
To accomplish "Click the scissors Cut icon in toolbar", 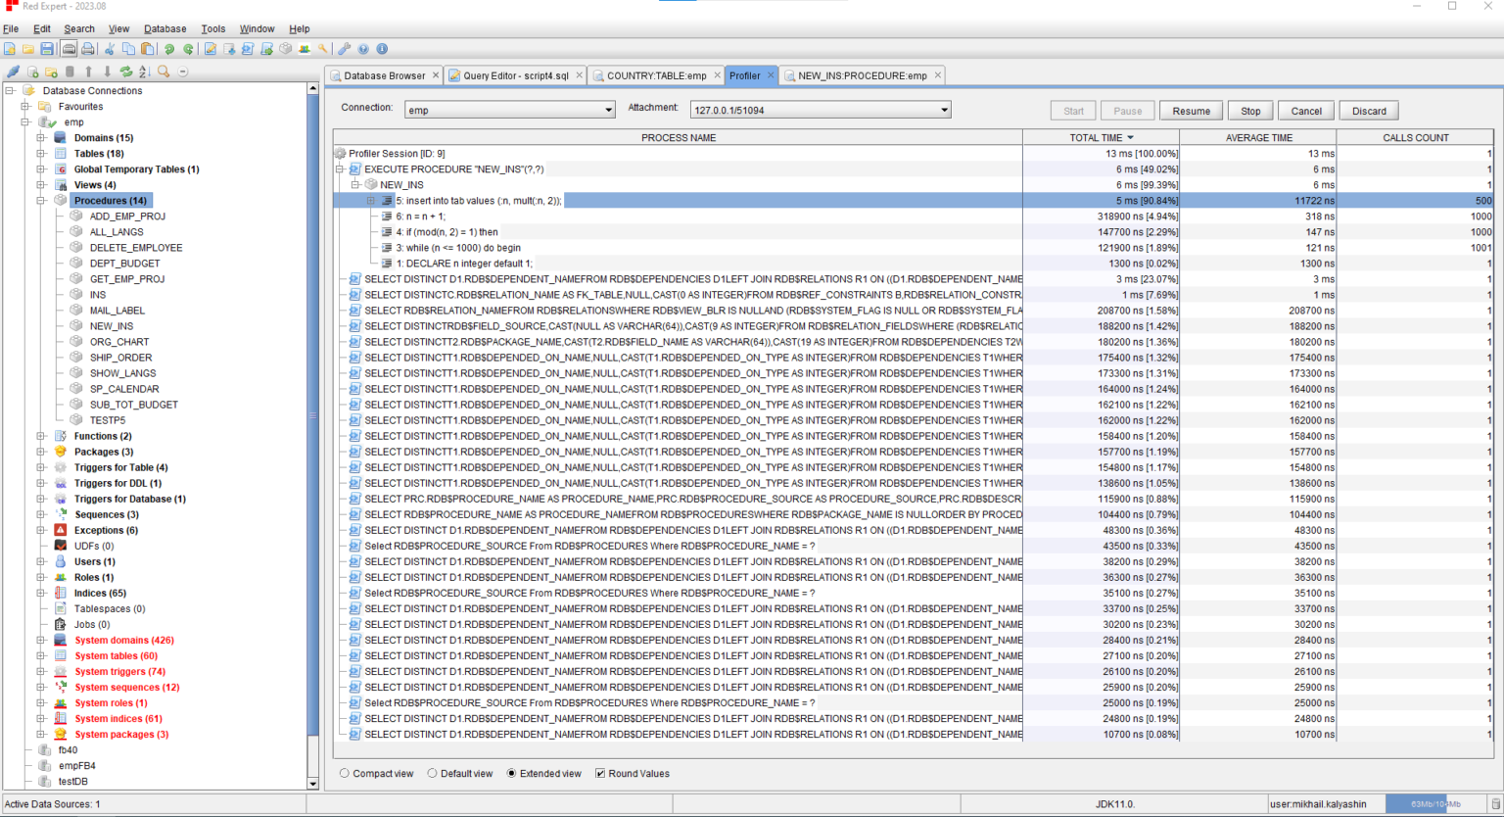I will pyautogui.click(x=110, y=49).
